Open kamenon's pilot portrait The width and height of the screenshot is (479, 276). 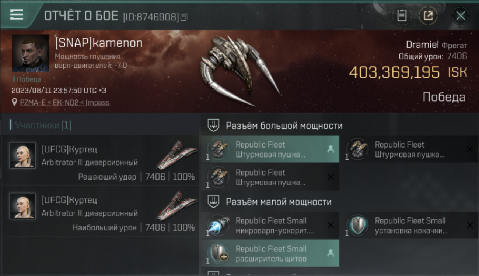(x=30, y=53)
